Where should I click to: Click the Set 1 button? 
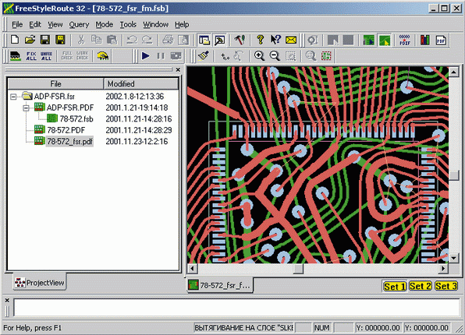[395, 287]
